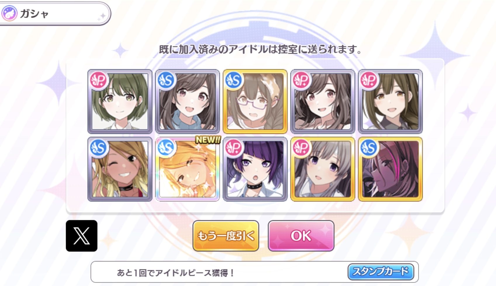This screenshot has height=286, width=496.
Task: Click the X share icon
Action: pos(82,236)
